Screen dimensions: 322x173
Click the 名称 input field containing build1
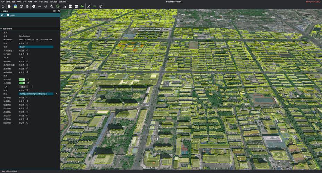36,47
